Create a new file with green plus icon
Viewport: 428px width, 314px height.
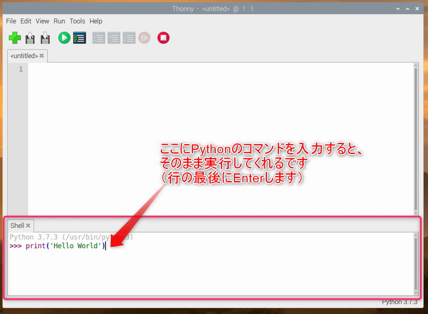click(x=15, y=38)
